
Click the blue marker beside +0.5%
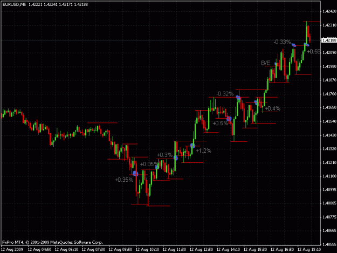pos(229,119)
